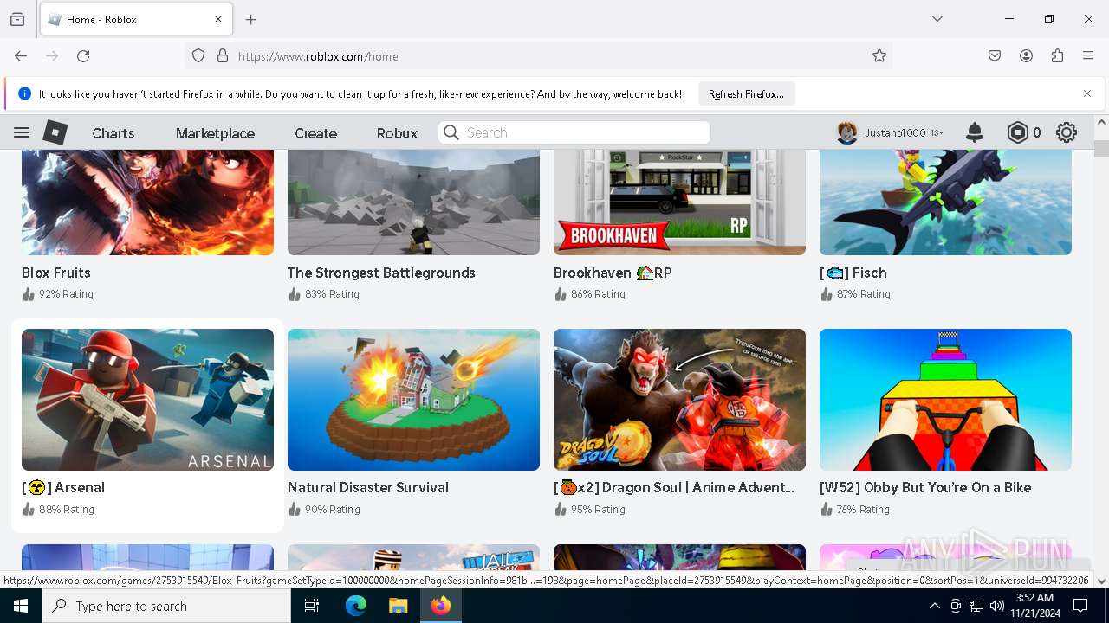Close the Home - Roblox tab
Viewport: 1109px width, 623px height.
click(x=218, y=19)
